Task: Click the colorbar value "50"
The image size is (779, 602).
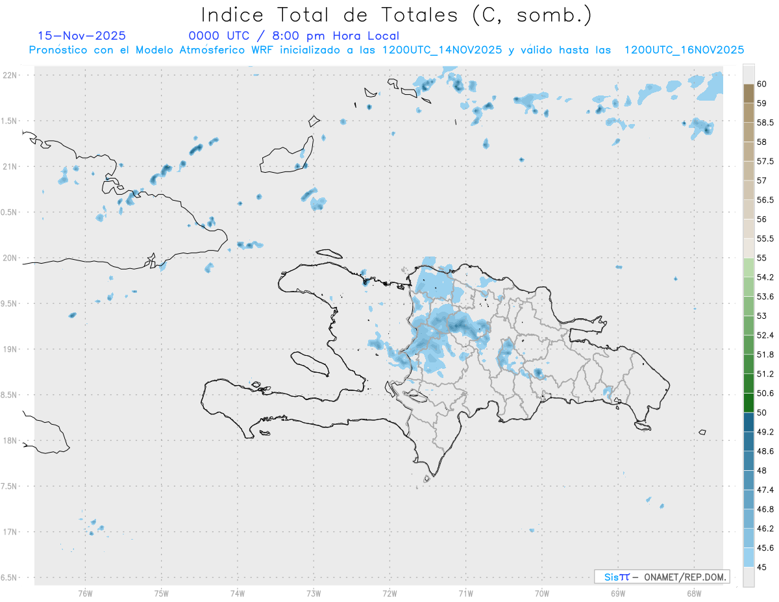Action: [x=762, y=412]
